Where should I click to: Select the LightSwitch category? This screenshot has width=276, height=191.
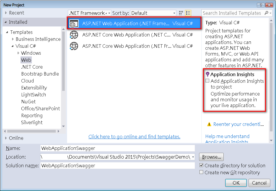pyautogui.click(x=34, y=95)
